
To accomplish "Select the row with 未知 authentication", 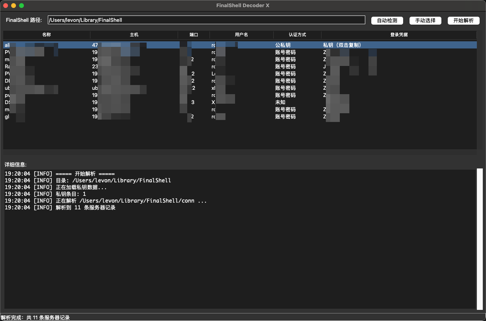I will click(x=240, y=102).
